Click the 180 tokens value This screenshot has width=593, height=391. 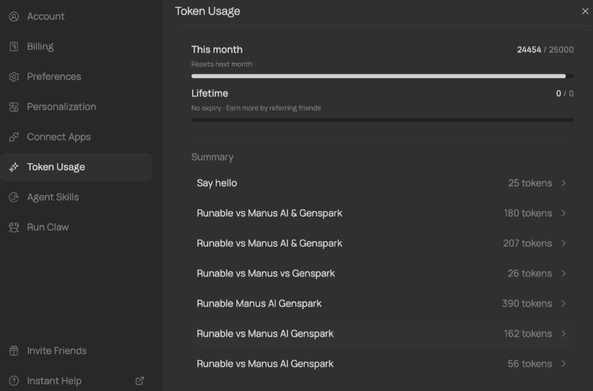pyautogui.click(x=527, y=213)
